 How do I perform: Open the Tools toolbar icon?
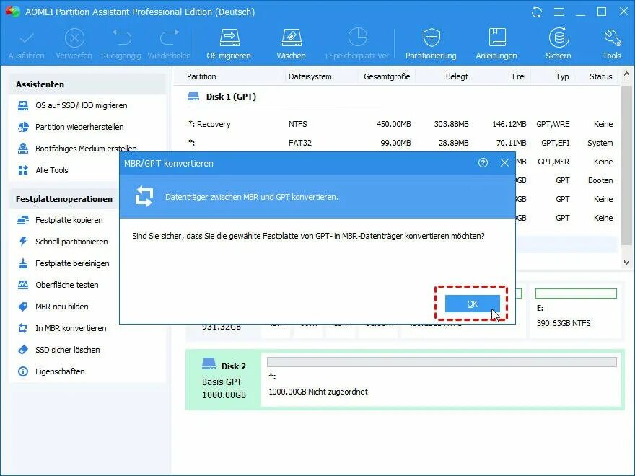coord(610,41)
